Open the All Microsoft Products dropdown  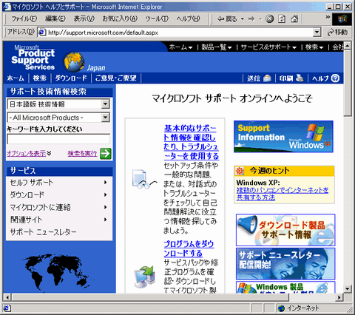(106, 118)
